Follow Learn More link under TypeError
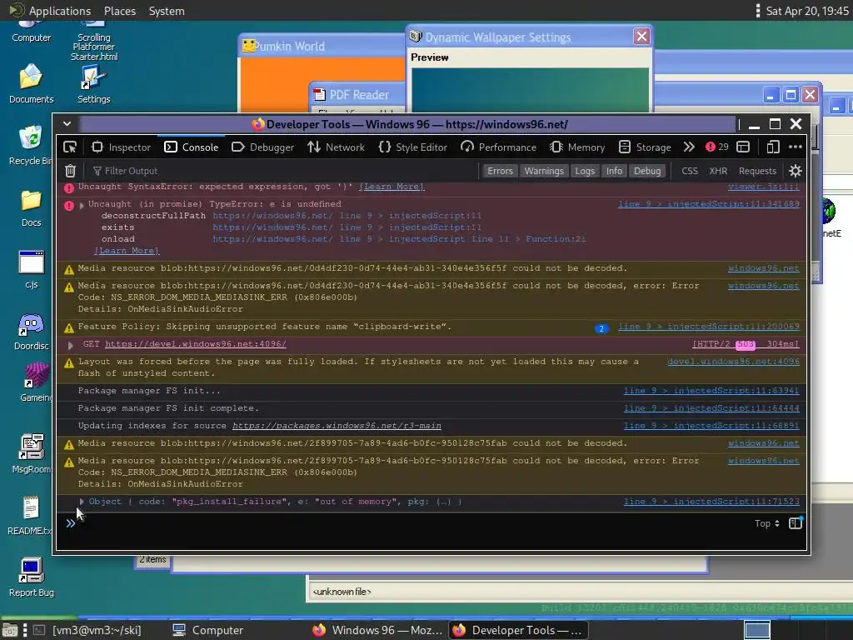Viewport: 853px width, 640px height. click(x=127, y=251)
